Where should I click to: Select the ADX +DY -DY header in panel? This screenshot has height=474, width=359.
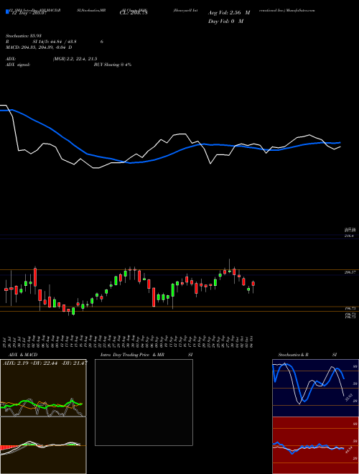click(45, 363)
